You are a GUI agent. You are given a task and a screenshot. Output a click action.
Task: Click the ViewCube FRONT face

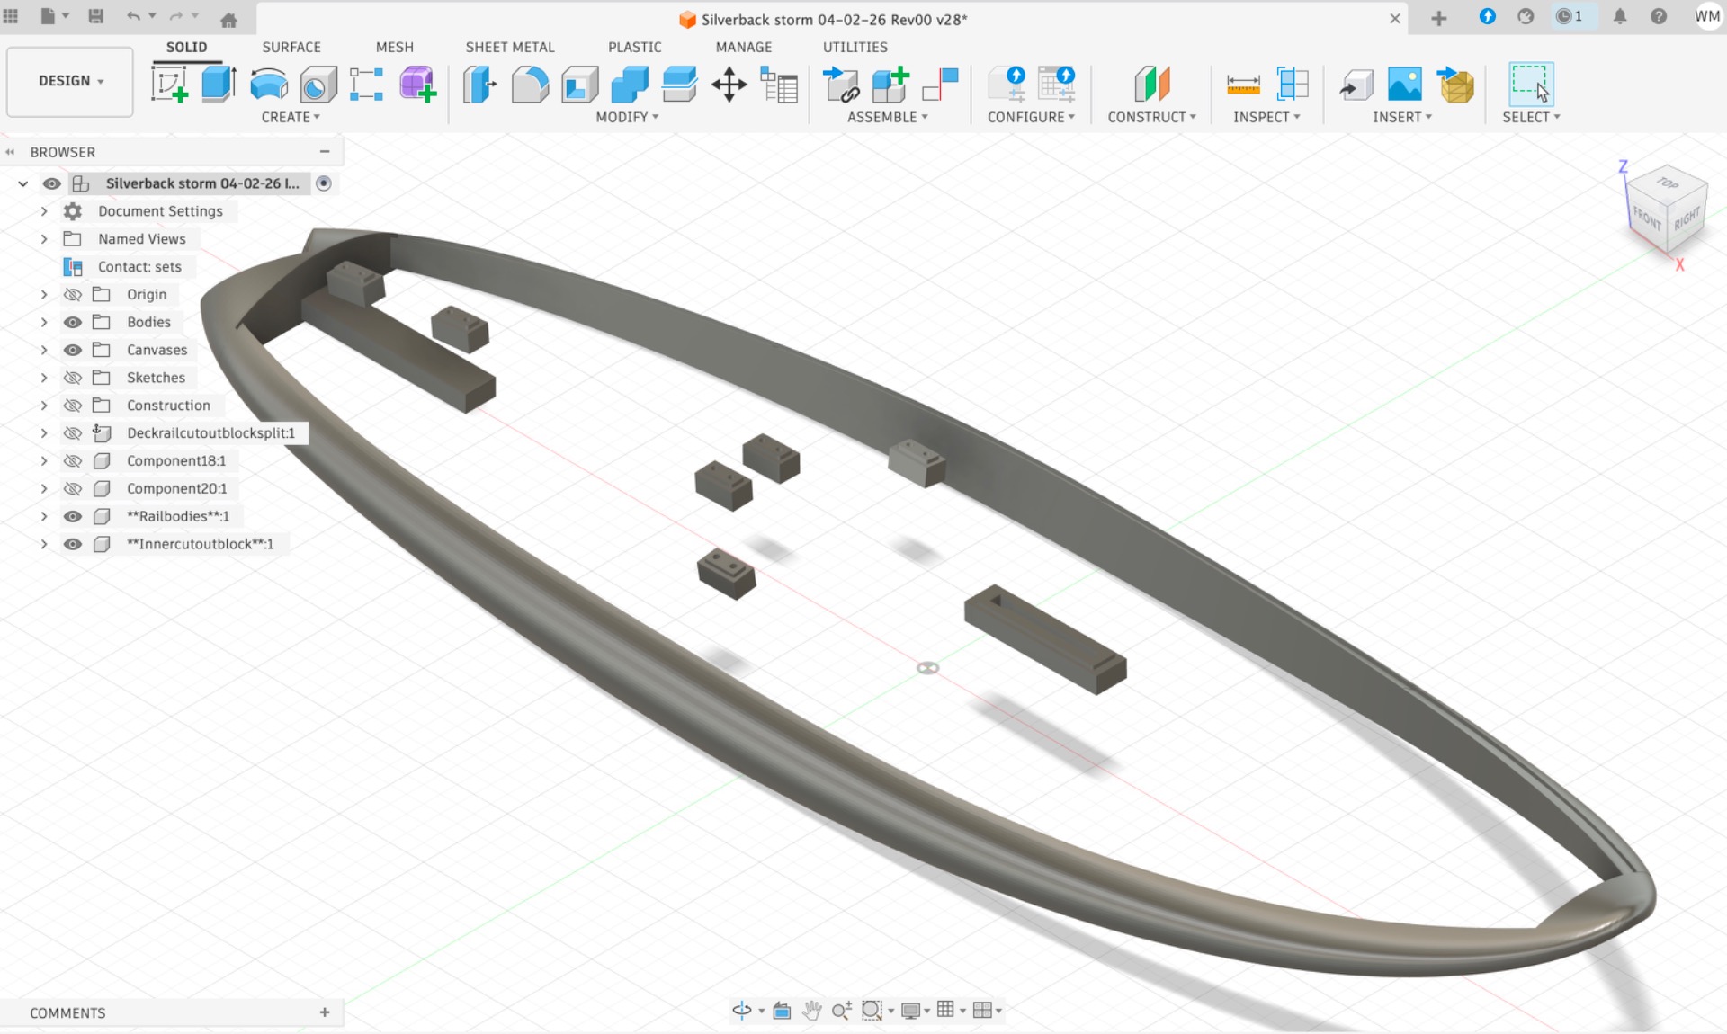1647,218
